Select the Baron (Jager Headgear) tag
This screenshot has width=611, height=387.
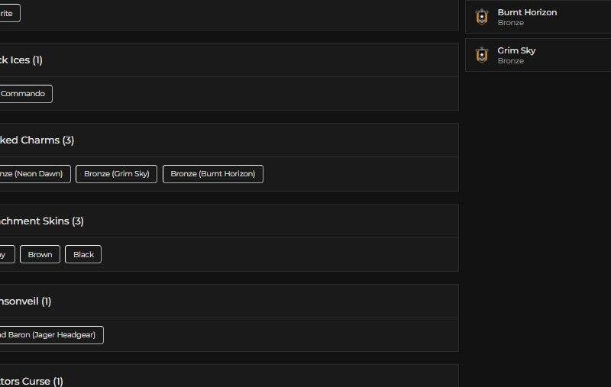[x=50, y=335]
